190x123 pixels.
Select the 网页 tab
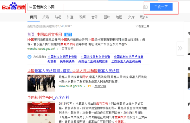(x=34, y=17)
